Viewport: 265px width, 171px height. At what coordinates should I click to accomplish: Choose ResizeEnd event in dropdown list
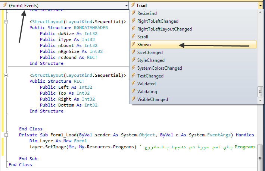[148, 13]
